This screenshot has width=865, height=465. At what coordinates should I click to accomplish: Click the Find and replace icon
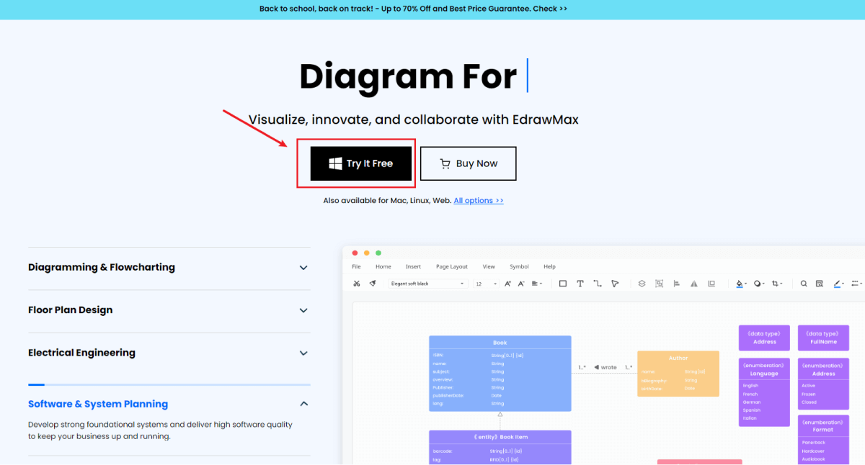coord(820,284)
